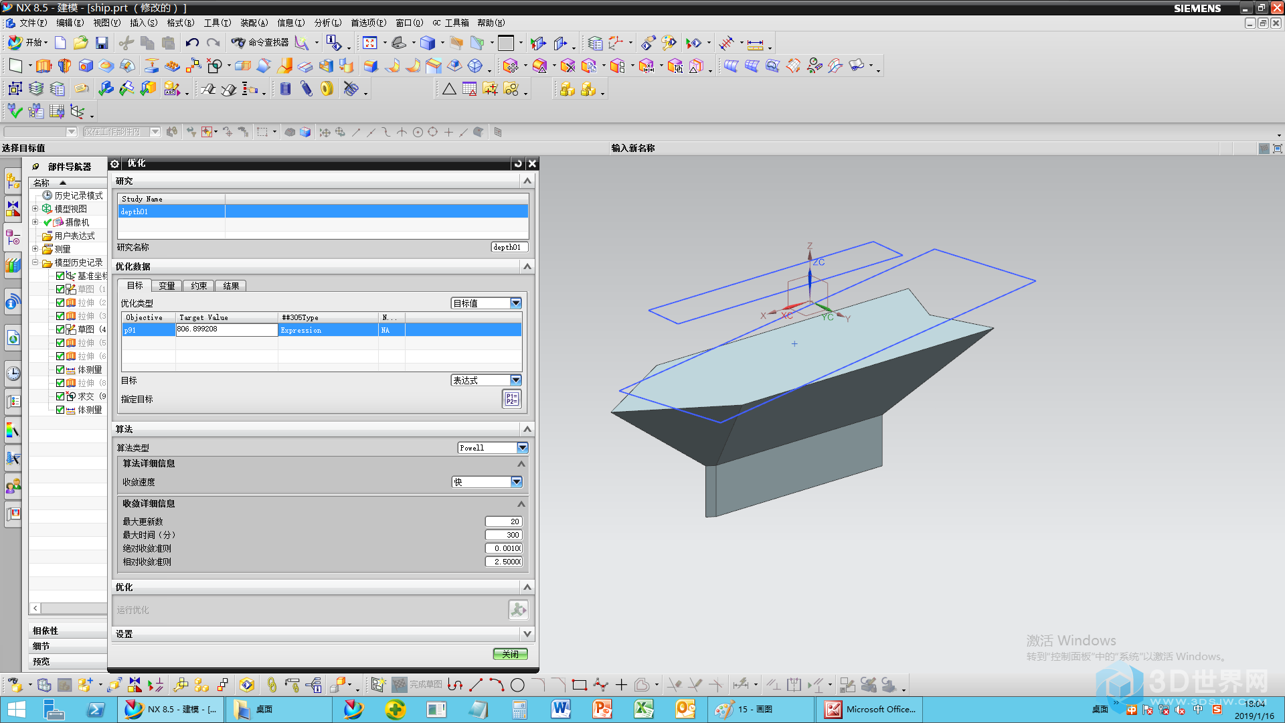The width and height of the screenshot is (1285, 723).
Task: Click the Specify Target expression icon
Action: click(511, 399)
